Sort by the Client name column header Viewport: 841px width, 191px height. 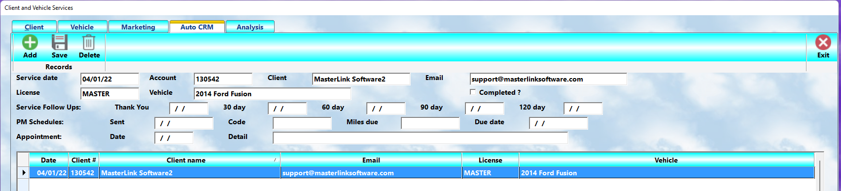point(190,160)
